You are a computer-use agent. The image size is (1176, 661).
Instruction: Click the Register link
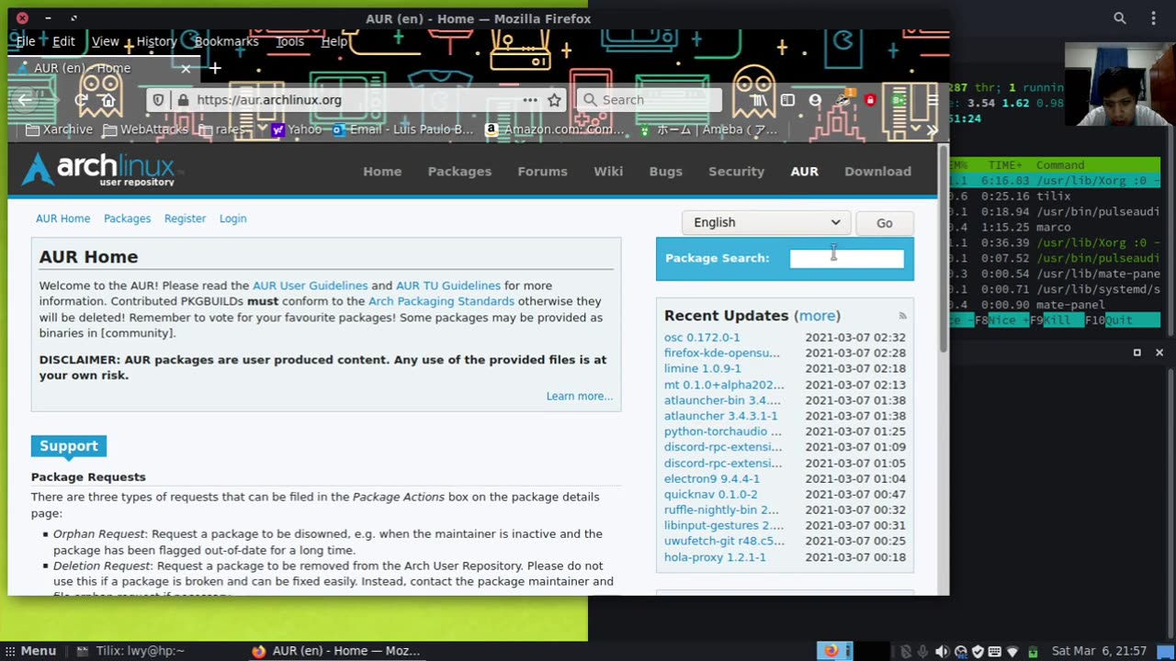coord(185,218)
